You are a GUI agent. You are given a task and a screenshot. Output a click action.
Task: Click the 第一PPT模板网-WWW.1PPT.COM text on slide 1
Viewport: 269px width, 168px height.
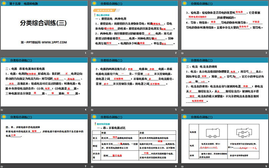pos(44,42)
